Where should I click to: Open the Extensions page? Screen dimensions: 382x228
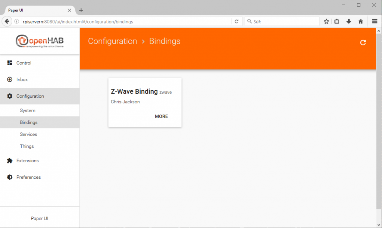pos(40,160)
